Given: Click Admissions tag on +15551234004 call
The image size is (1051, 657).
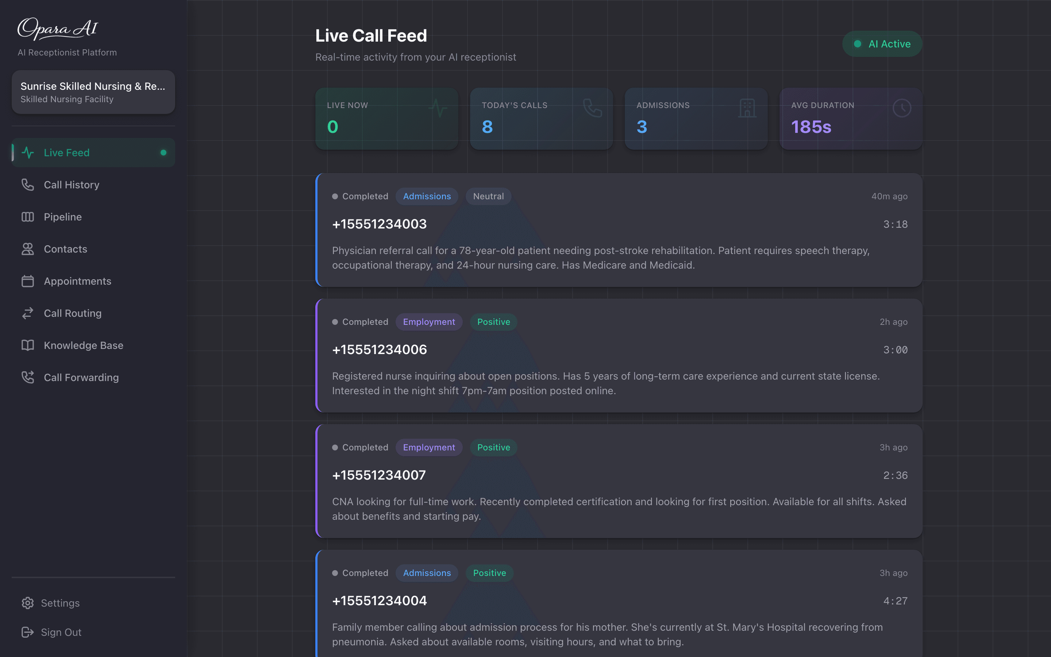Looking at the screenshot, I should pos(427,573).
